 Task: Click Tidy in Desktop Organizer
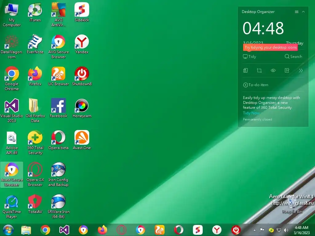click(249, 57)
